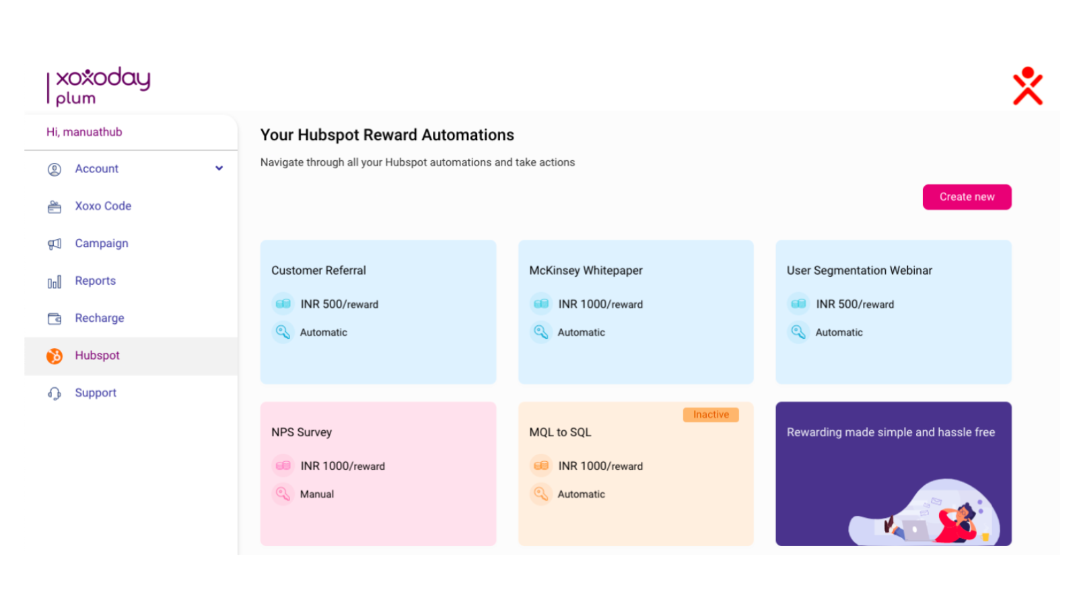Screen dimensions: 1077x606
Task: Click 'INR 1000/reward' in McKinsey Whitepaper card
Action: point(600,304)
